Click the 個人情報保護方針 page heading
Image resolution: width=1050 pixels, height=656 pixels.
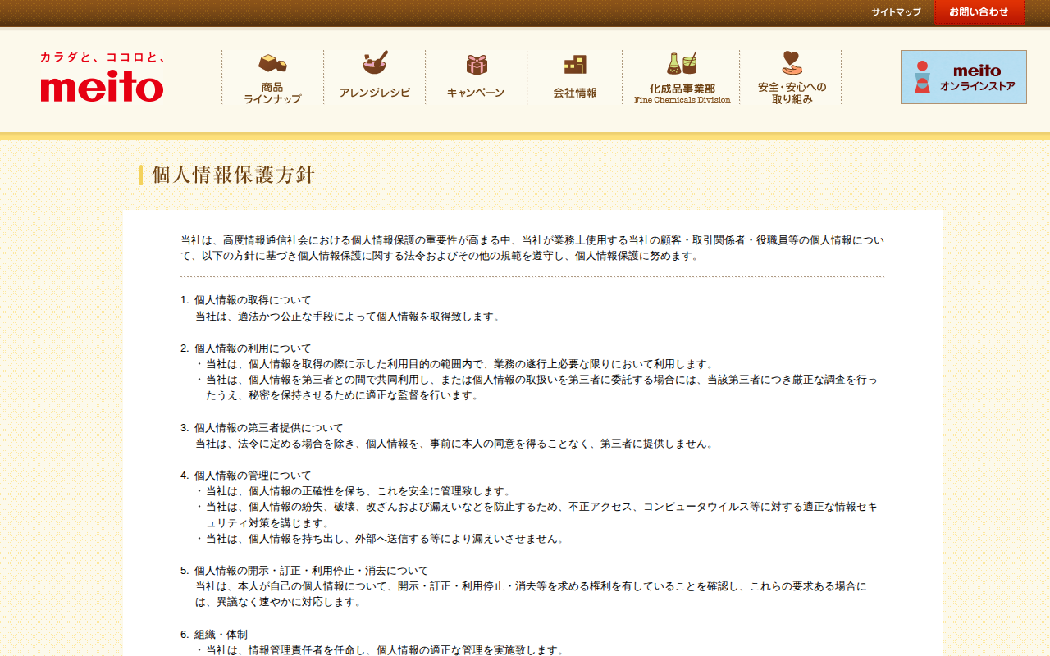pyautogui.click(x=233, y=175)
